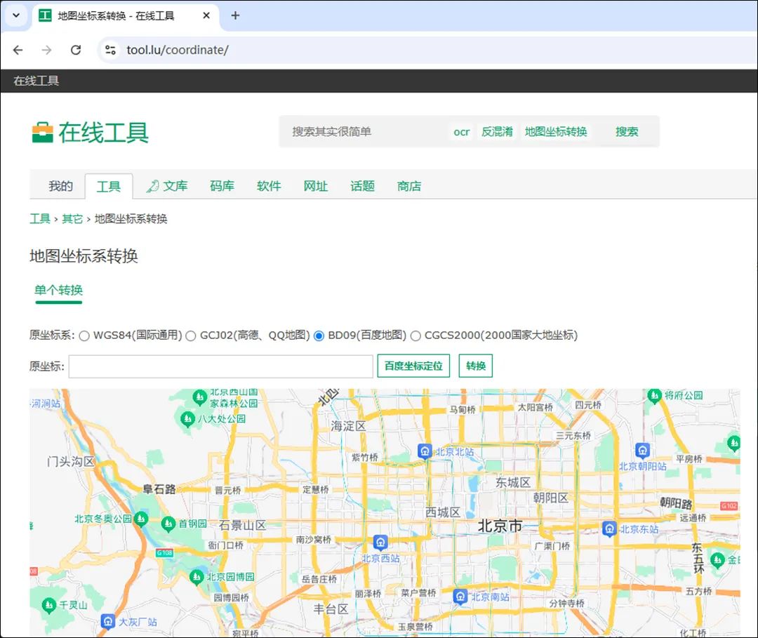Screen dimensions: 758x638
Task: Click the 北京东站 station icon on map
Action: (x=609, y=529)
